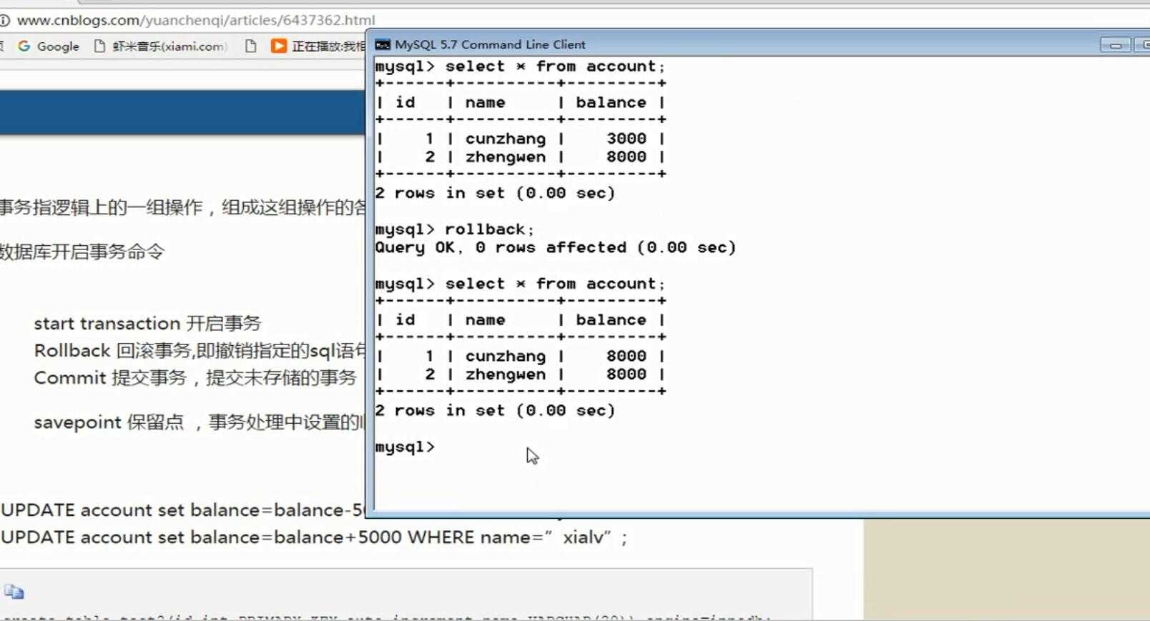Click the 'savepoint 保留点' line in webpage
Viewport: 1150px width, 621px height.
(x=199, y=422)
